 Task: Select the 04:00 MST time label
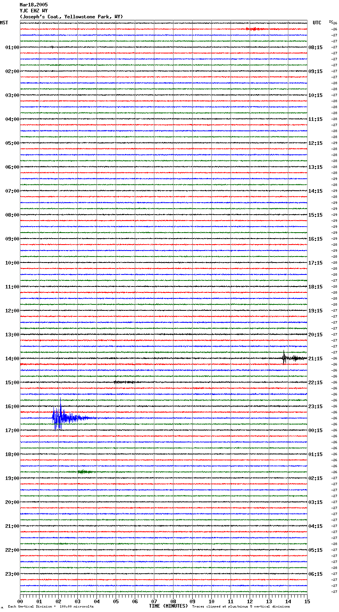(12, 119)
